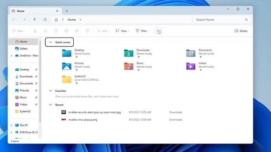Click the Paste toolbar icon
The height and width of the screenshot is (152, 271).
coord(56,31)
